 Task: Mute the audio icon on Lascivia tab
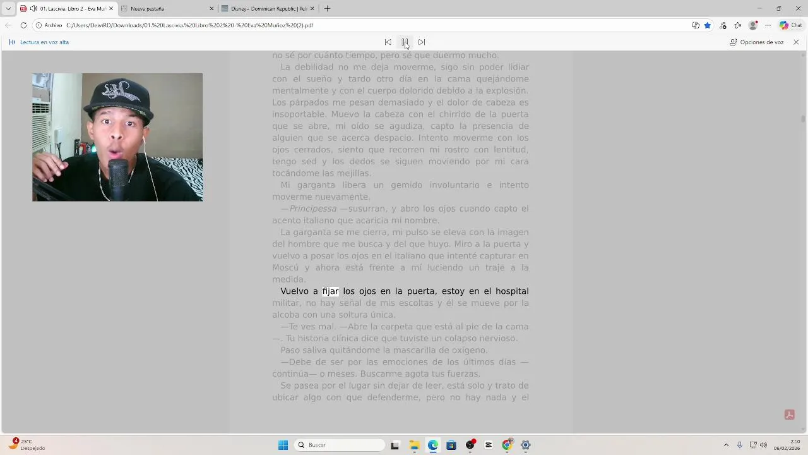click(33, 9)
